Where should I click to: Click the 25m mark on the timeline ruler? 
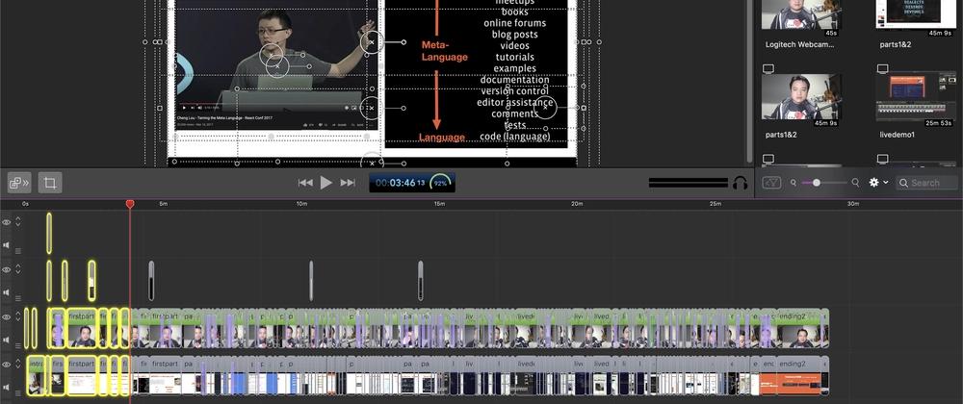click(716, 204)
